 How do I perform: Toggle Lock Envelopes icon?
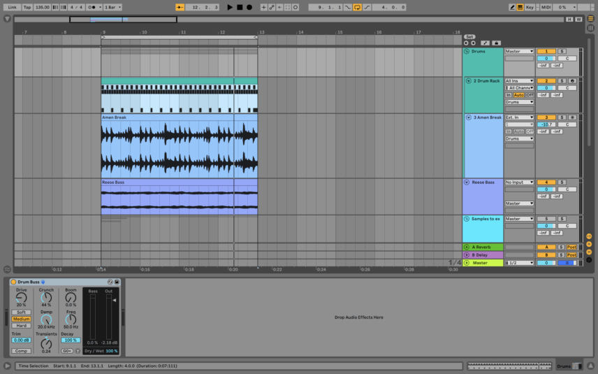point(496,43)
